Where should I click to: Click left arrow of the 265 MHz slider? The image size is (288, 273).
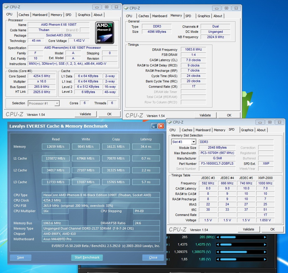[x=217, y=237]
